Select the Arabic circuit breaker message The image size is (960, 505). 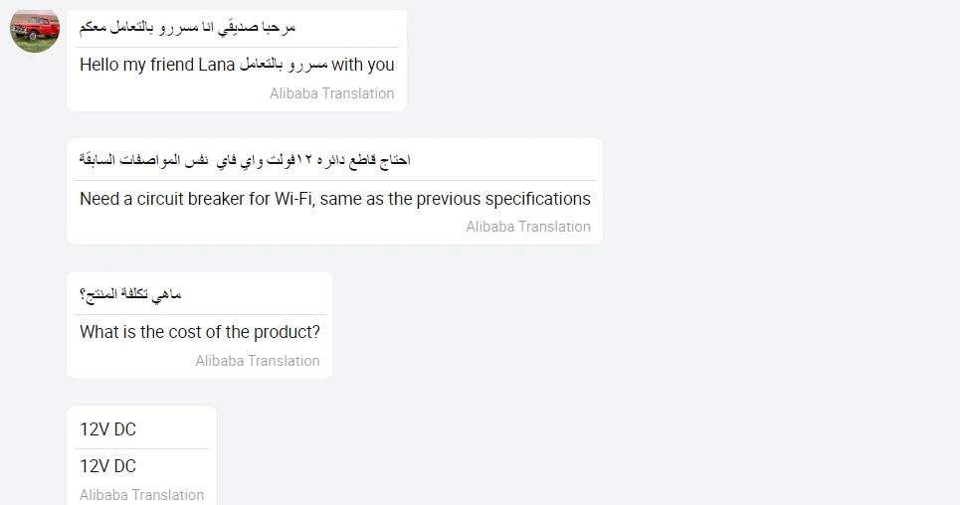tap(245, 160)
